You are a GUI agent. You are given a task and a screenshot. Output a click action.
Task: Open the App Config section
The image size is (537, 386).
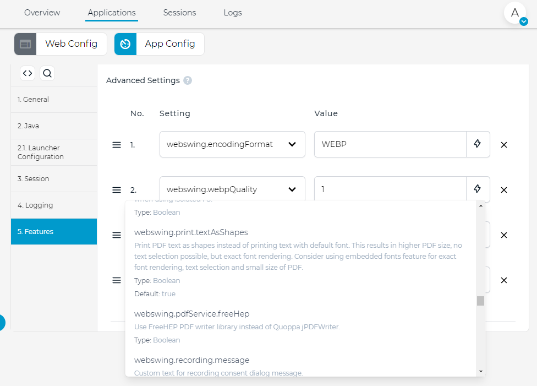click(159, 44)
